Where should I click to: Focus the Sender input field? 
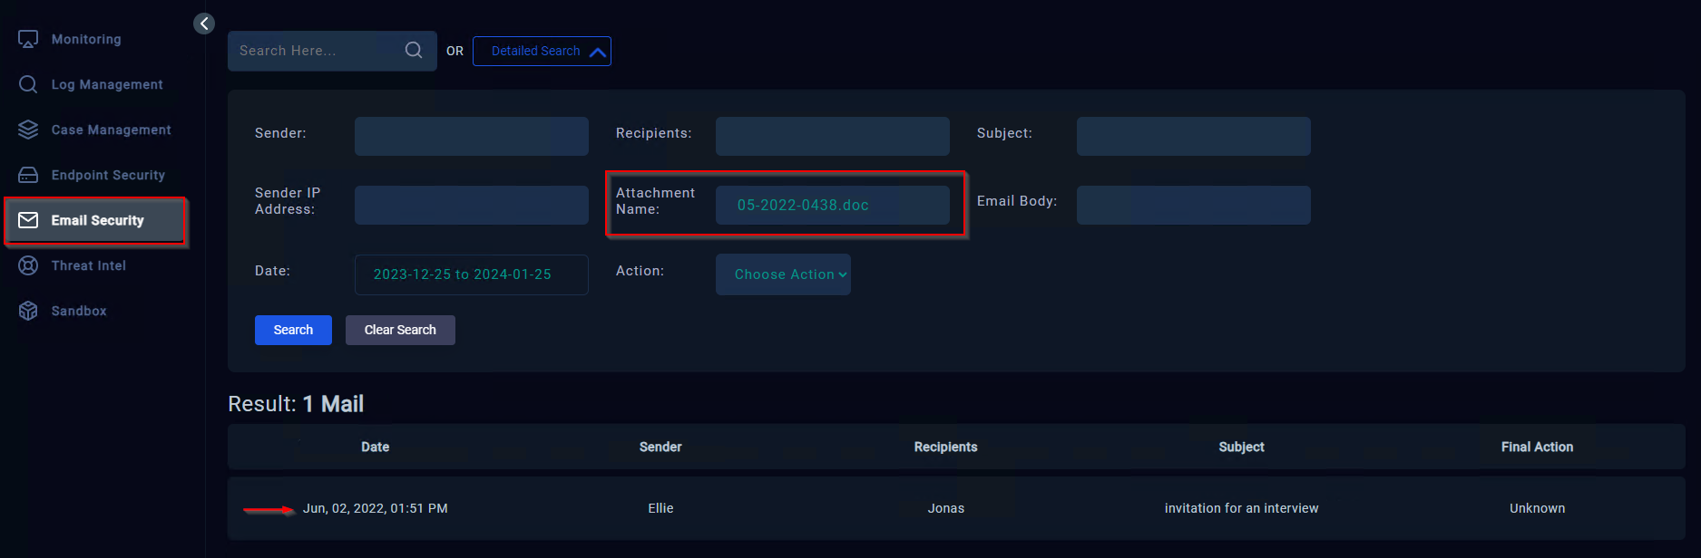[471, 136]
